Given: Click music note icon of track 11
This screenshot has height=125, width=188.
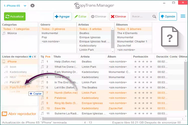Looking at the screenshot, I should pyautogui.click(x=42, y=113).
